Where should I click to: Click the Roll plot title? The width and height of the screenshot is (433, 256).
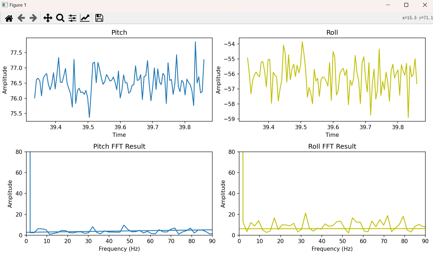click(332, 32)
